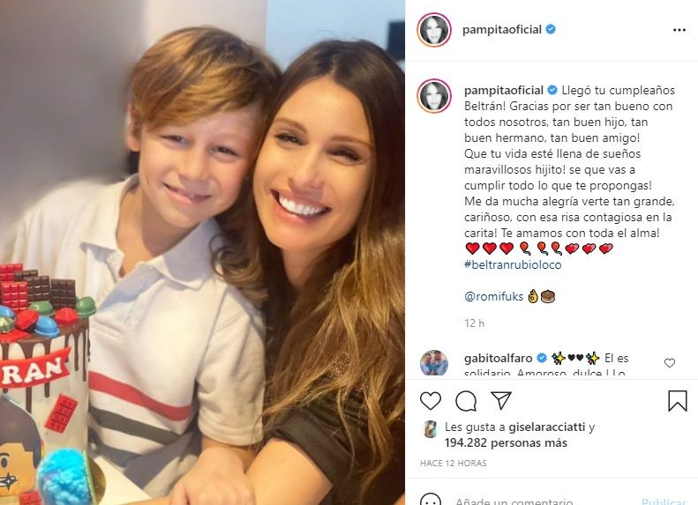Click the verified badge beside header username
698x505 pixels.
pyautogui.click(x=551, y=29)
